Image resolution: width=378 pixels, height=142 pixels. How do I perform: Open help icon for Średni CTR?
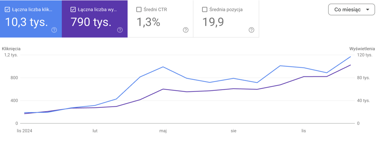click(185, 30)
